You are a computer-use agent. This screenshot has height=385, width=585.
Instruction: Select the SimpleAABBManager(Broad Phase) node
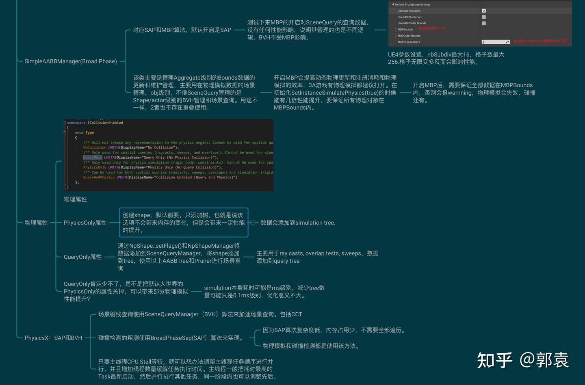[x=71, y=61]
